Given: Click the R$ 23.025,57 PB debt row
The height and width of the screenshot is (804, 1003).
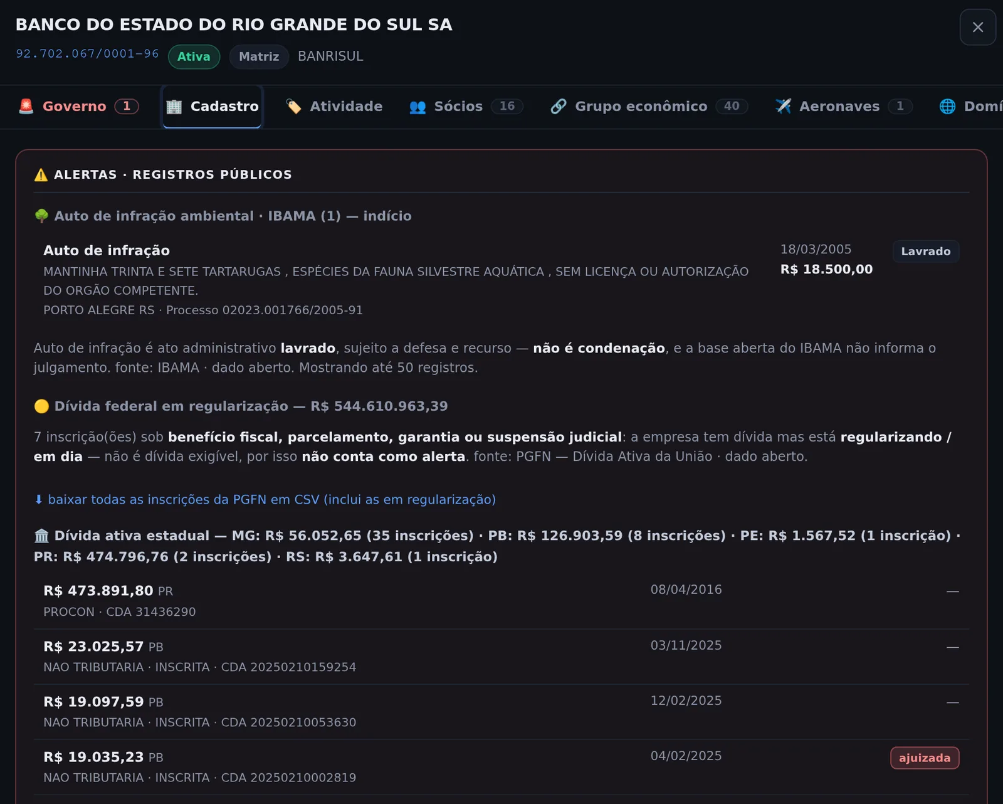Looking at the screenshot, I should tap(501, 657).
